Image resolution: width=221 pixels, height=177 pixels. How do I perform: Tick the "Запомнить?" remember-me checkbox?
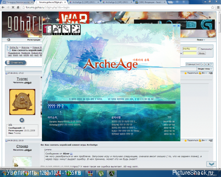[x=199, y=49]
